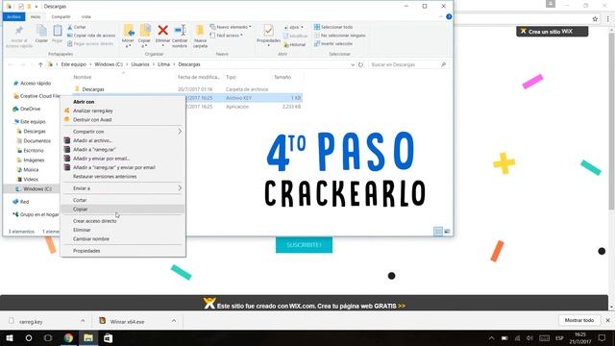Open the Archivo ribbon tab
This screenshot has height=346, width=615.
[13, 17]
